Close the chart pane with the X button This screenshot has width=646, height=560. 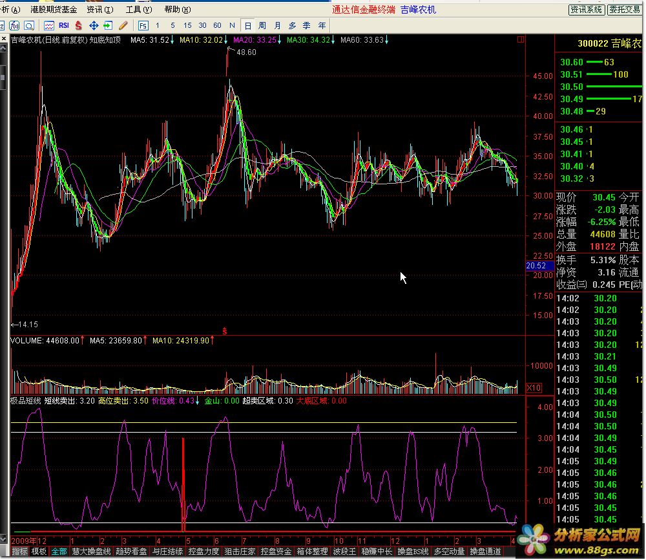coord(4,39)
